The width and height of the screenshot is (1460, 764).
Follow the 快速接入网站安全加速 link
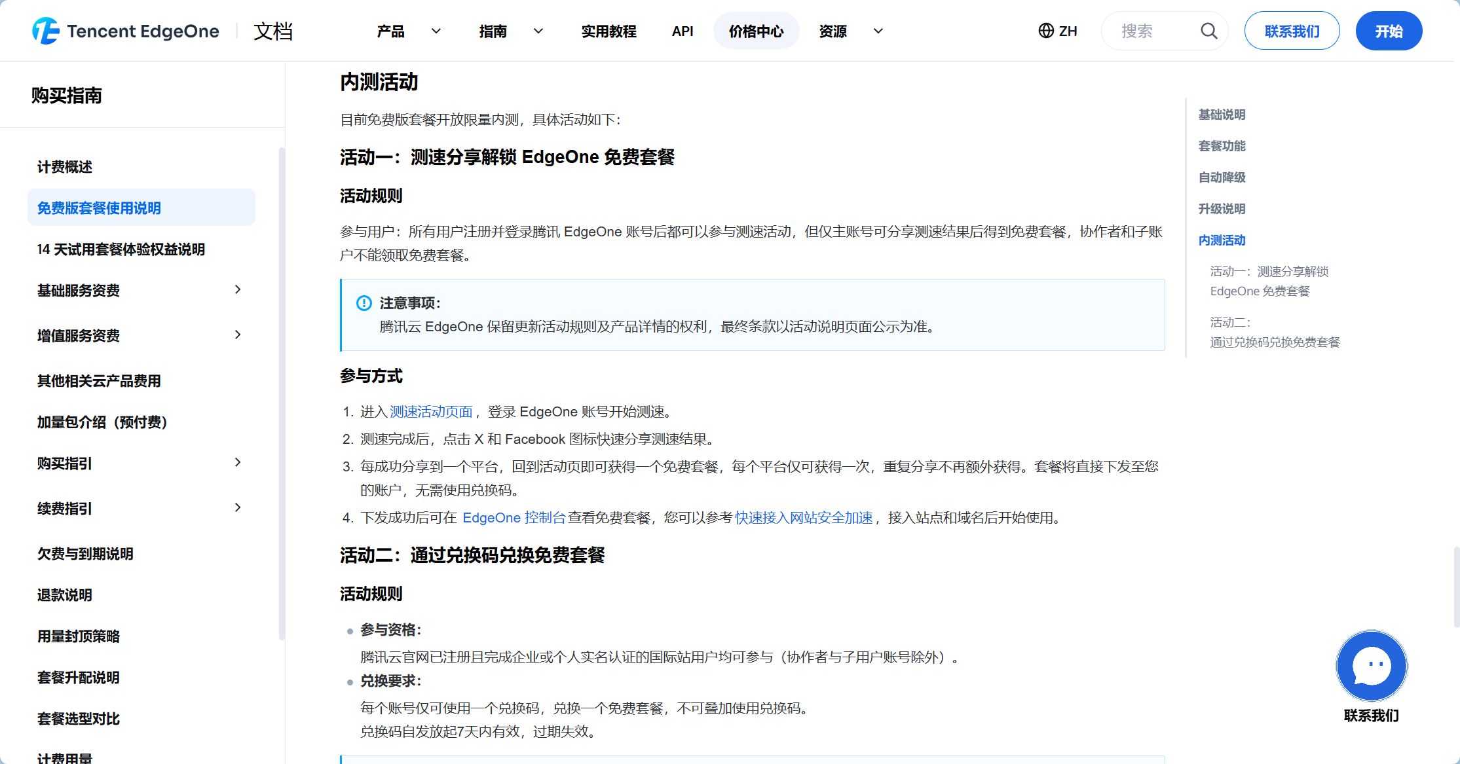804,518
